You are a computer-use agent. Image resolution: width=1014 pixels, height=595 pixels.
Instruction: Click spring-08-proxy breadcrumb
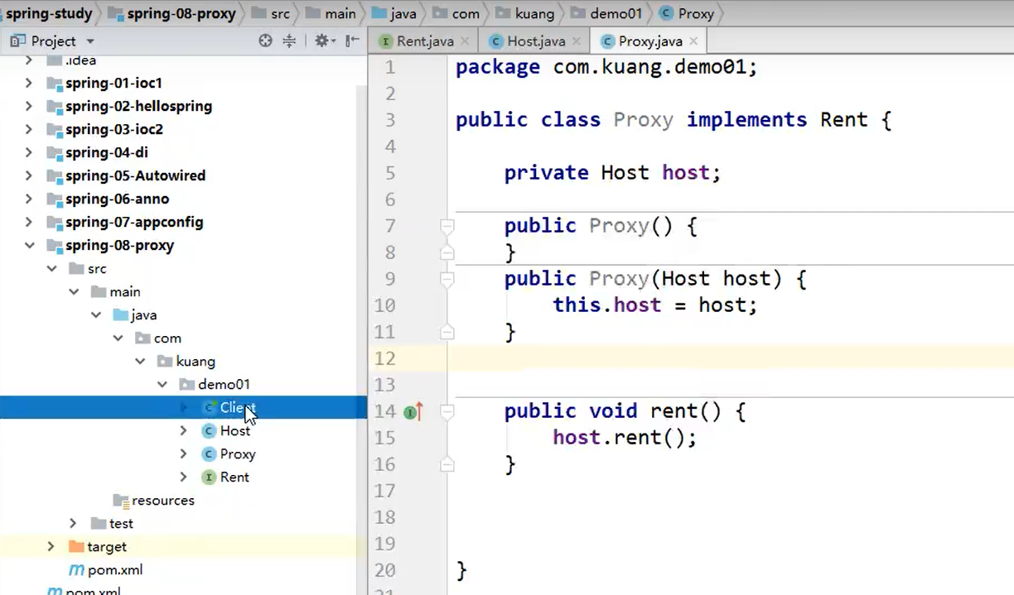point(171,13)
